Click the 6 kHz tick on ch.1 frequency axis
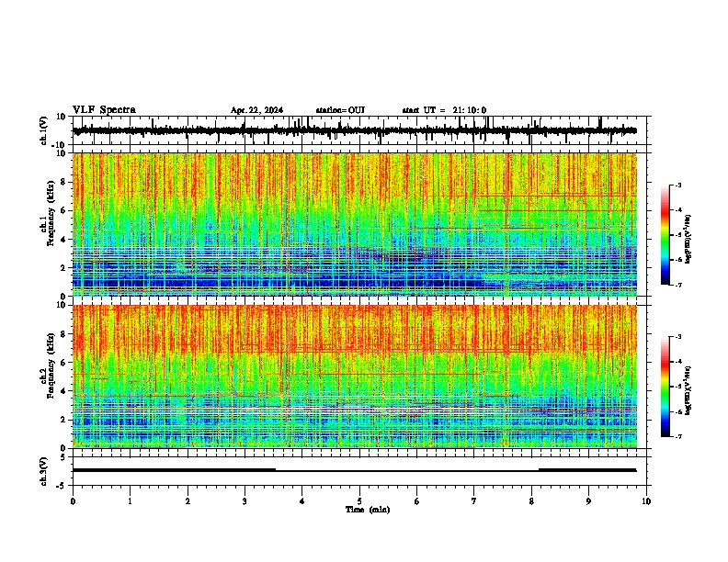Viewport: 728px width, 562px height. coord(63,210)
